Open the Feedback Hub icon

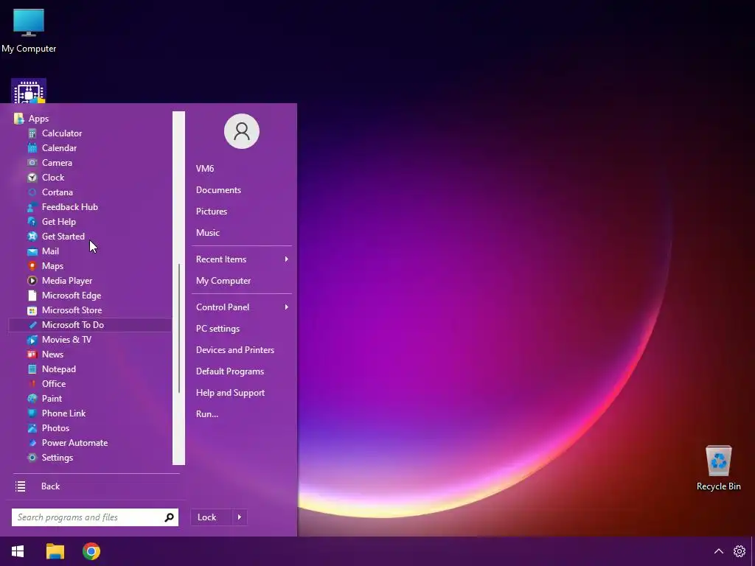click(32, 207)
